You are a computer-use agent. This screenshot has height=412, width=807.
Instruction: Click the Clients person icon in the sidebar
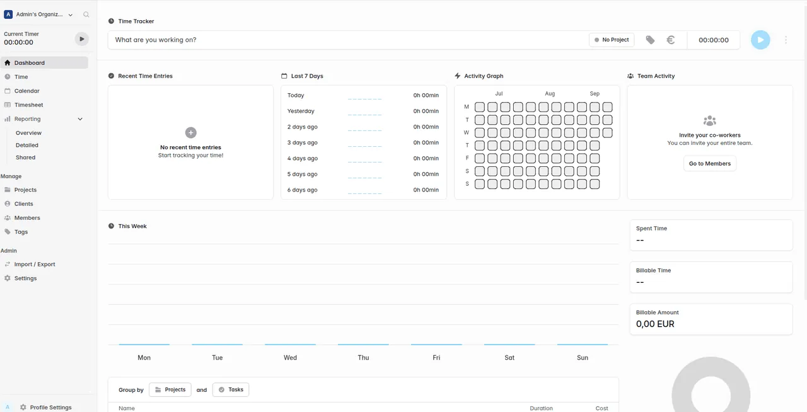(x=8, y=203)
